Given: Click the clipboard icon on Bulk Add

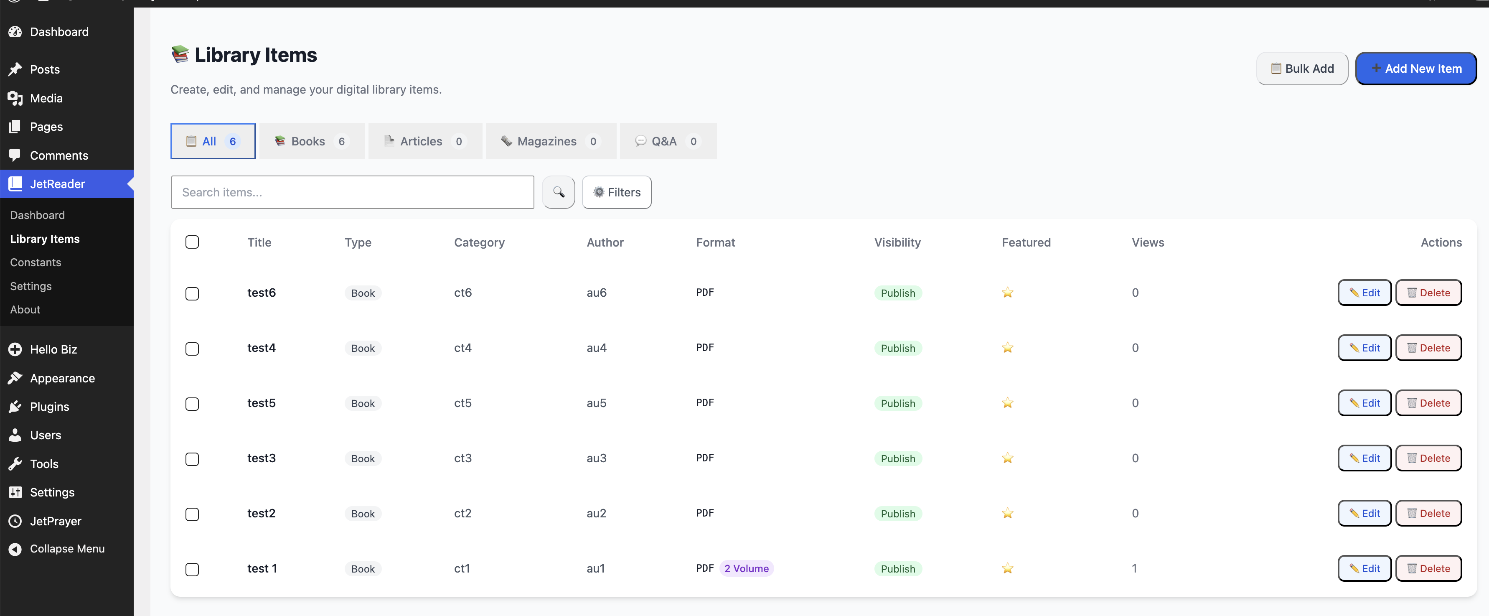Looking at the screenshot, I should 1276,68.
